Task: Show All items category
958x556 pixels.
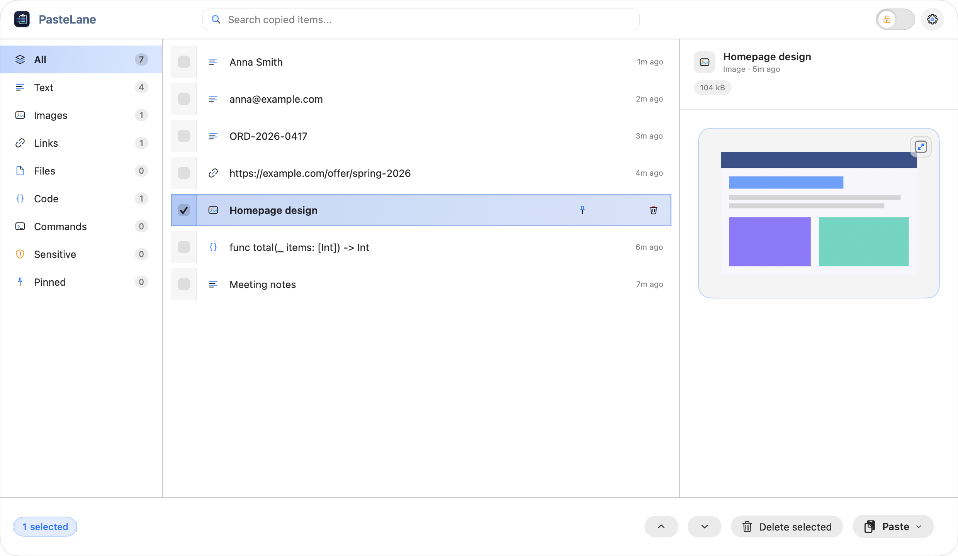Action: [81, 59]
